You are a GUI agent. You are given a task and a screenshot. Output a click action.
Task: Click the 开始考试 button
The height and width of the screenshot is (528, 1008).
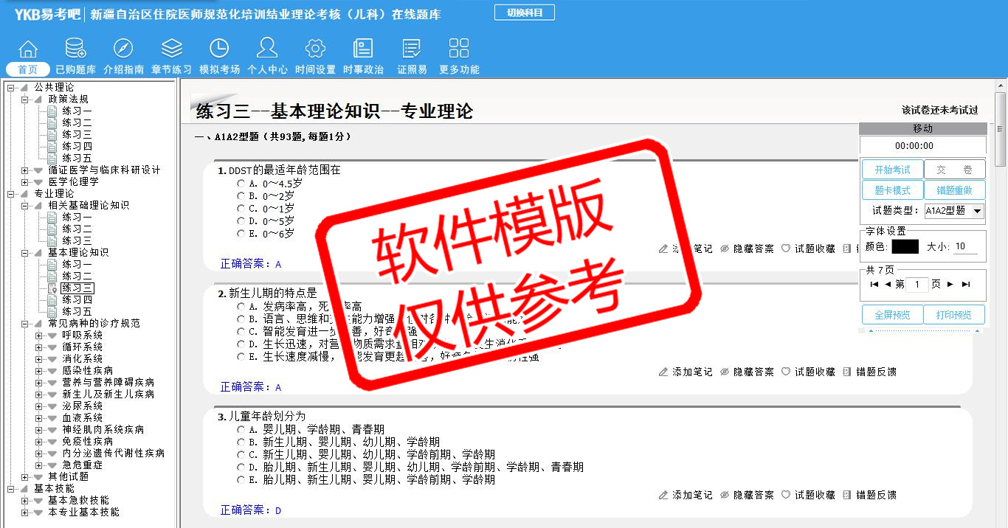click(x=892, y=170)
